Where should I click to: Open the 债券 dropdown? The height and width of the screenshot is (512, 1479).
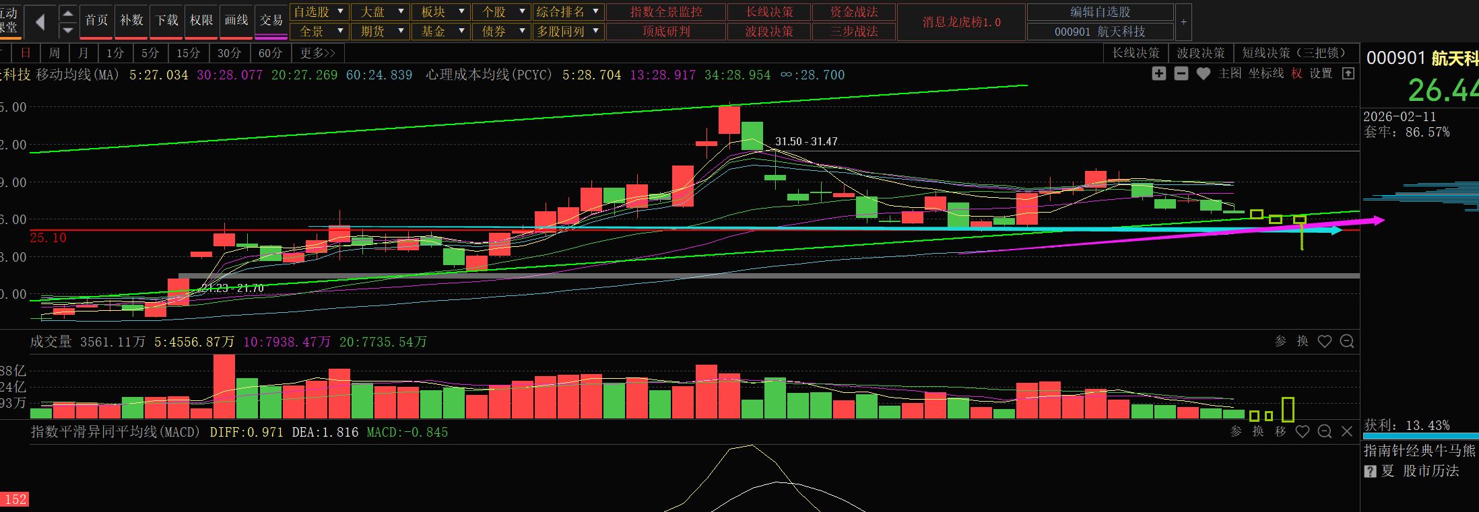point(502,32)
